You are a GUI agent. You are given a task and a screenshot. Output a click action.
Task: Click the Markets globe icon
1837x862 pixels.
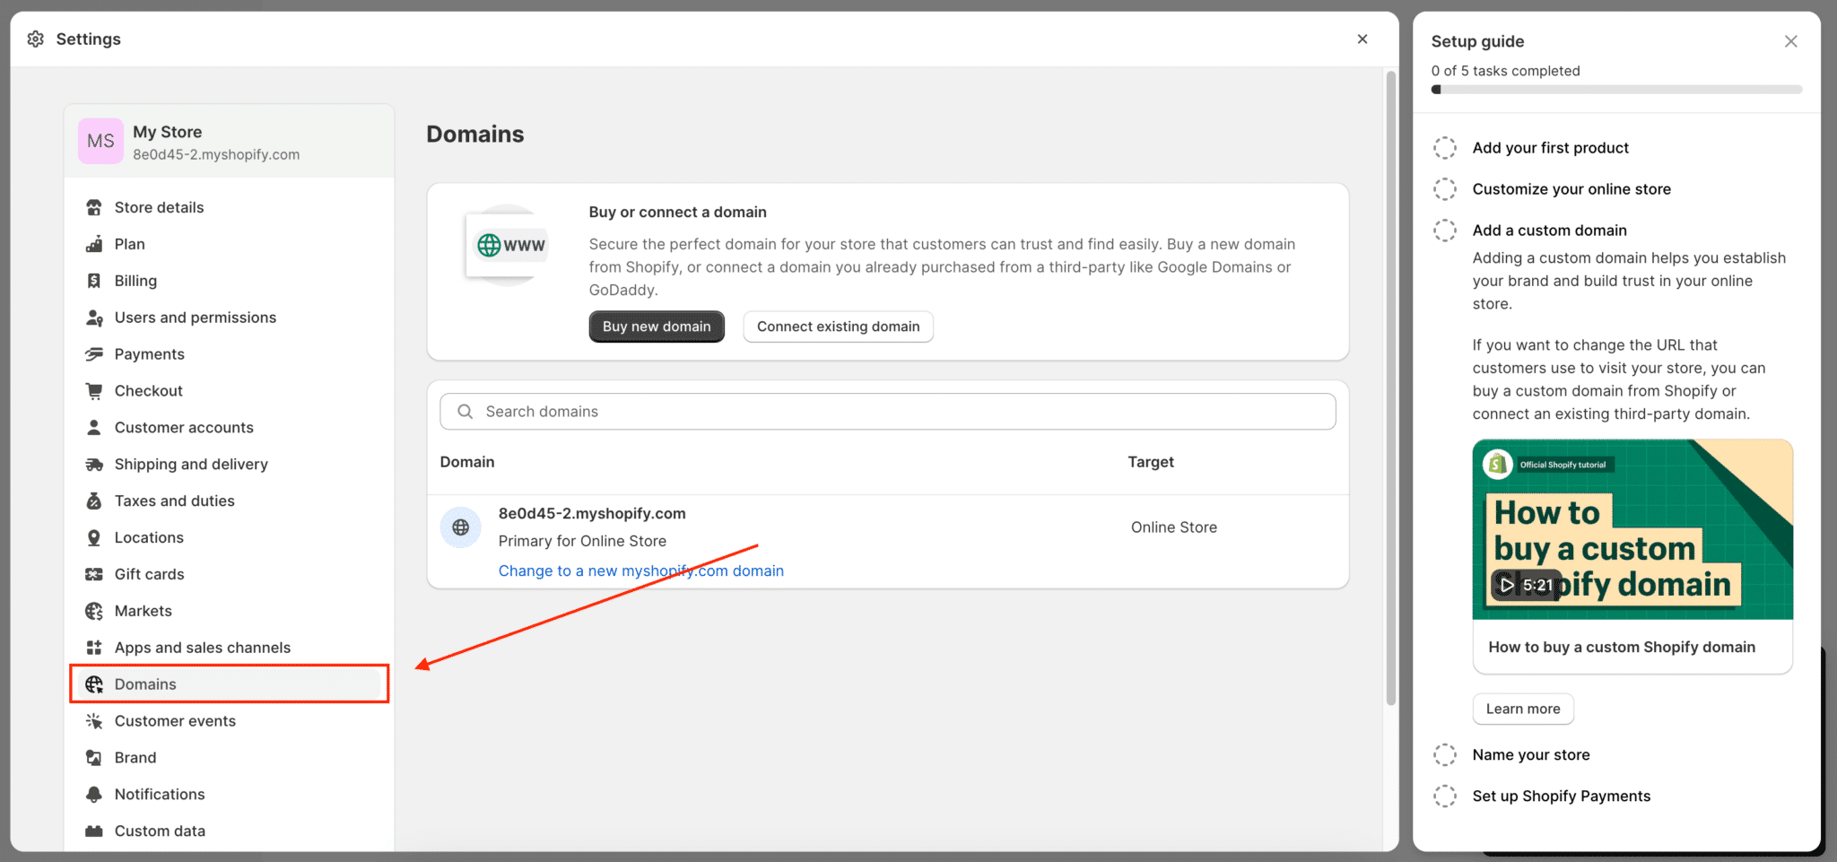click(93, 611)
